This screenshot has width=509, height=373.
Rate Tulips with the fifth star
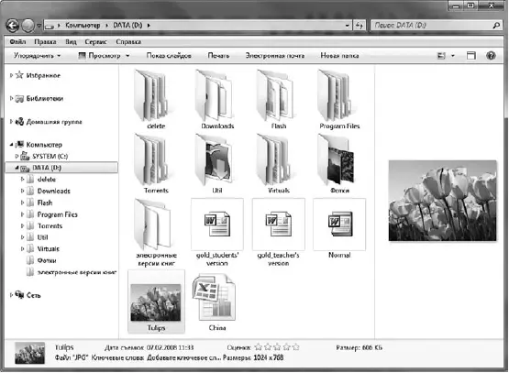tap(295, 347)
